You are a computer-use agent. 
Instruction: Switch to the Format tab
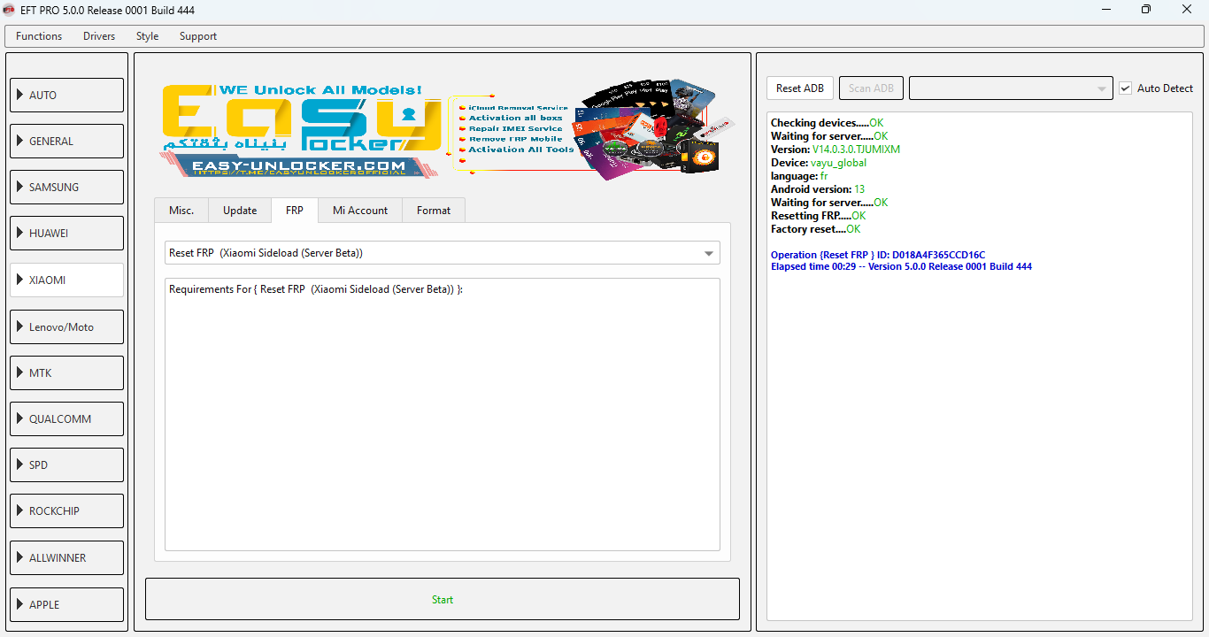point(434,211)
